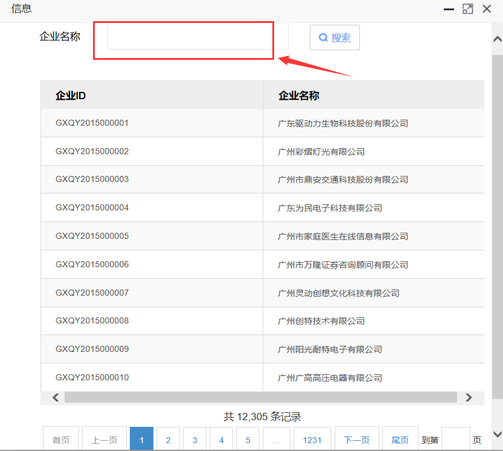The image size is (503, 451).
Task: Jump to page 1231
Action: tap(312, 440)
